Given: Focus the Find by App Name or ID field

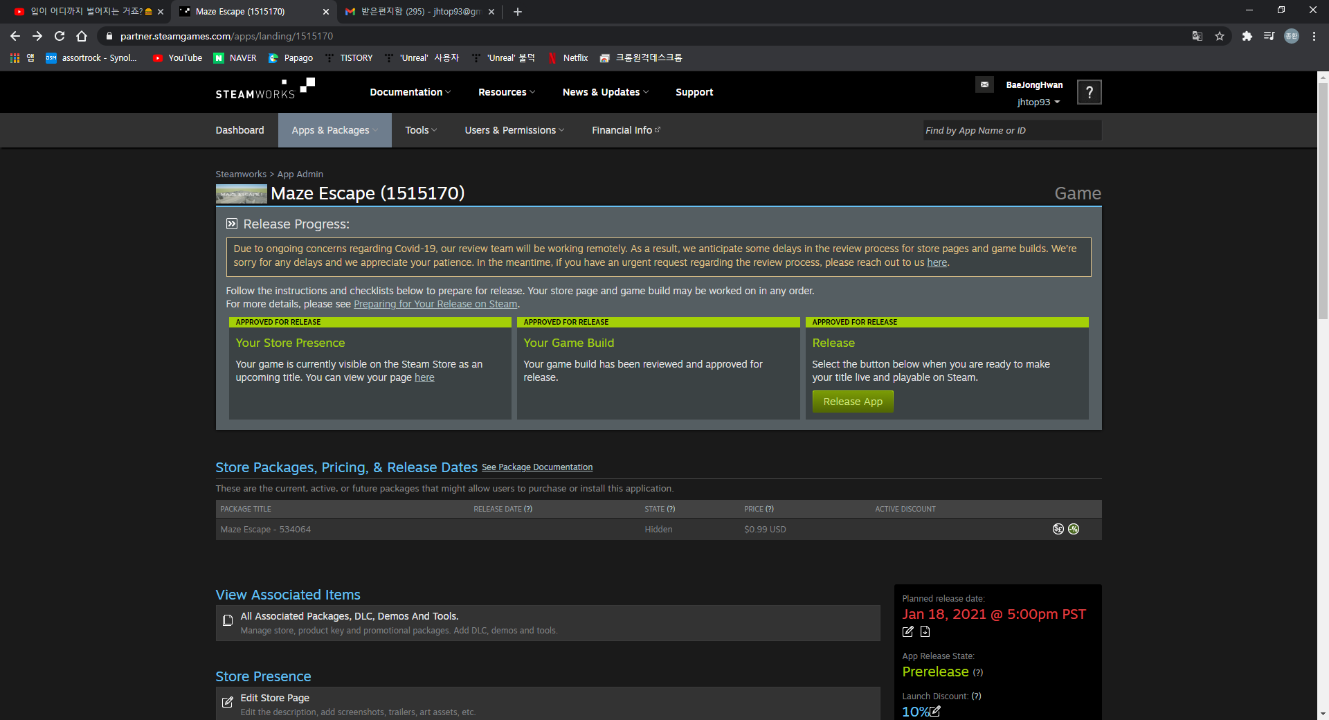Looking at the screenshot, I should pyautogui.click(x=1012, y=130).
